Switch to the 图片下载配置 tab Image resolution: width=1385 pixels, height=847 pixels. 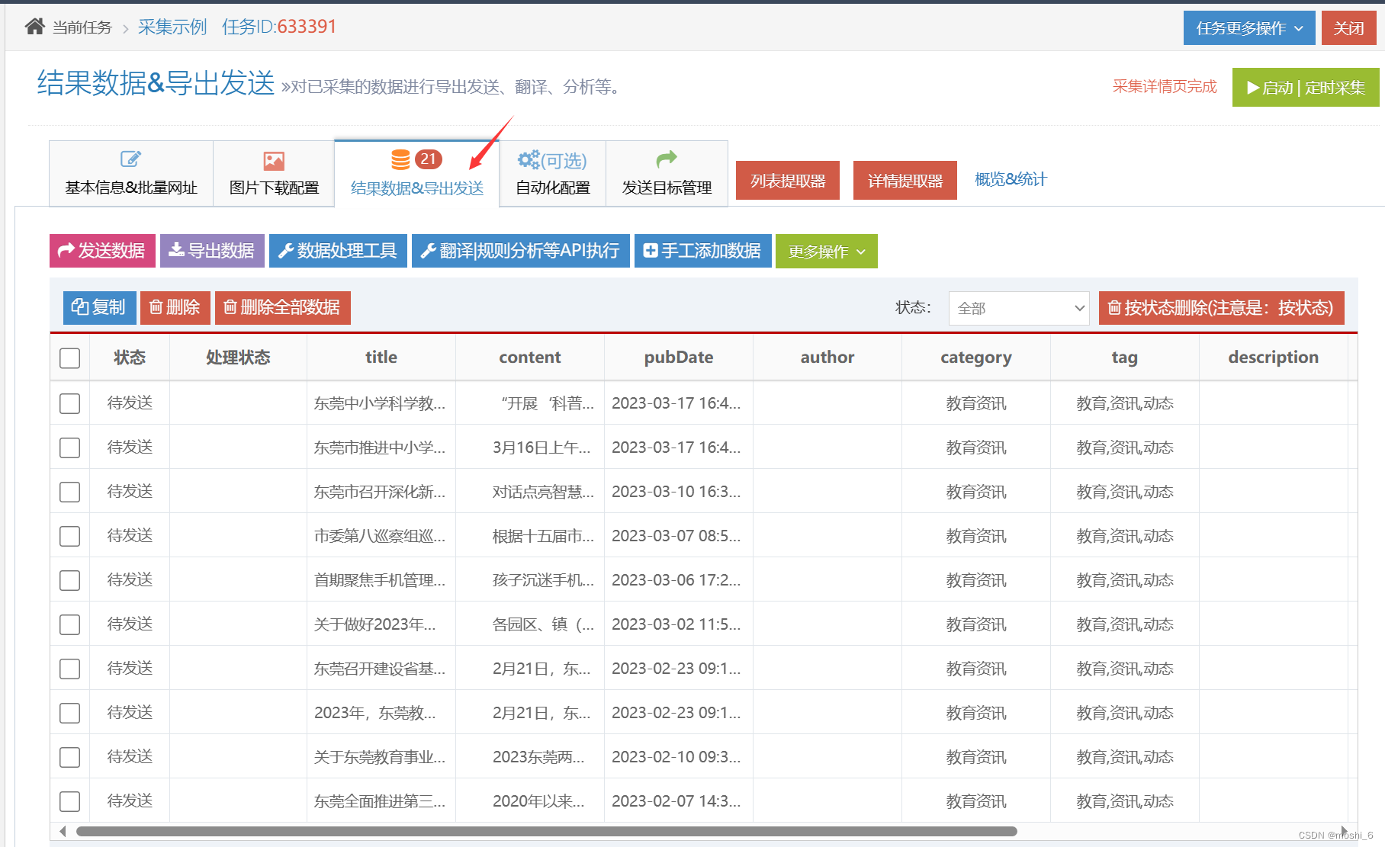[274, 174]
